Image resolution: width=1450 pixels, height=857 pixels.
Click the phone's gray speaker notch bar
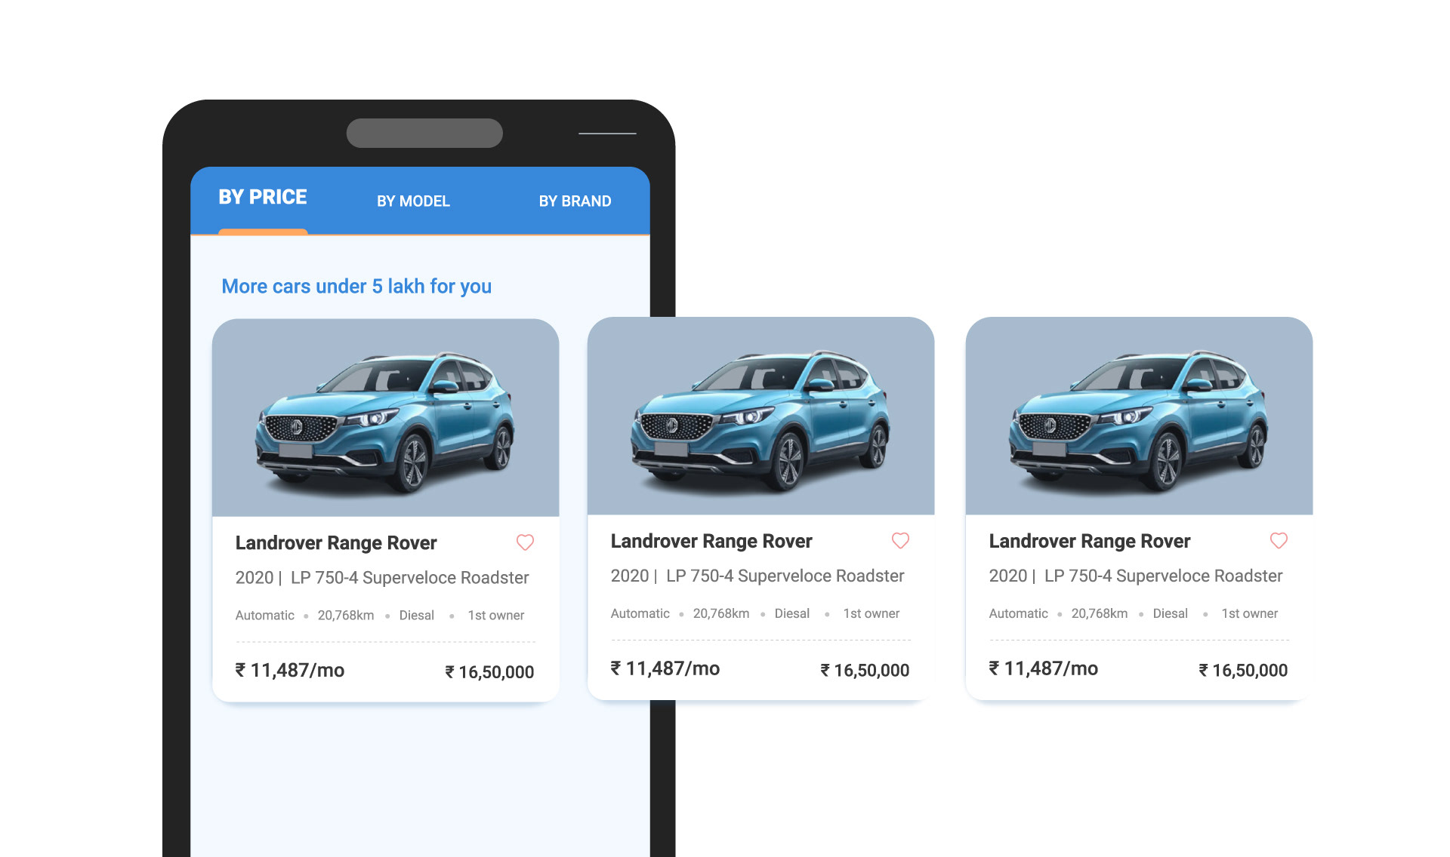pyautogui.click(x=424, y=133)
